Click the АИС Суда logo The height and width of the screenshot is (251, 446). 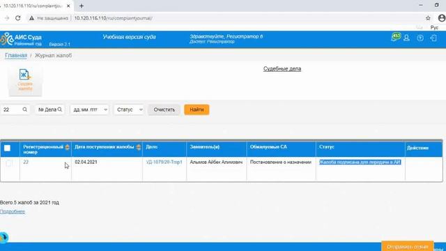click(21, 39)
